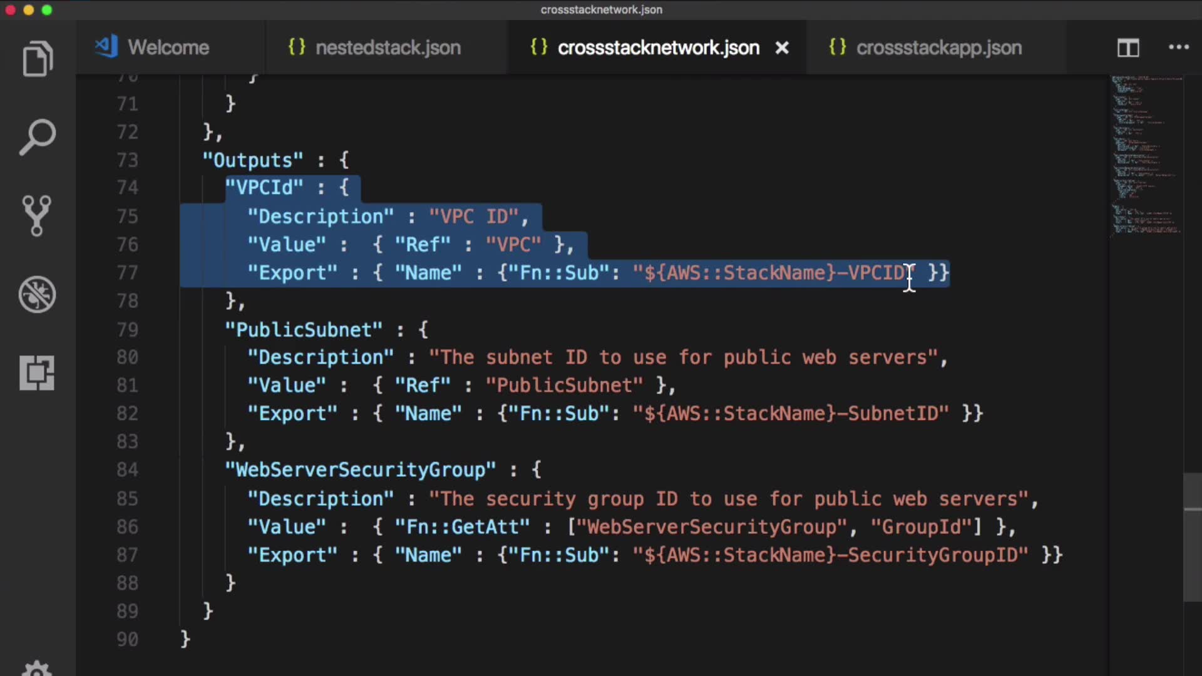1202x676 pixels.
Task: Open the Source Control branch icon
Action: 37,216
